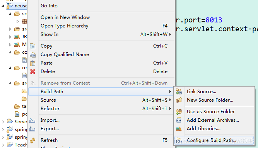Click the servlet.context-path line in editor
Screen dimensions: 258x148
coord(217,29)
